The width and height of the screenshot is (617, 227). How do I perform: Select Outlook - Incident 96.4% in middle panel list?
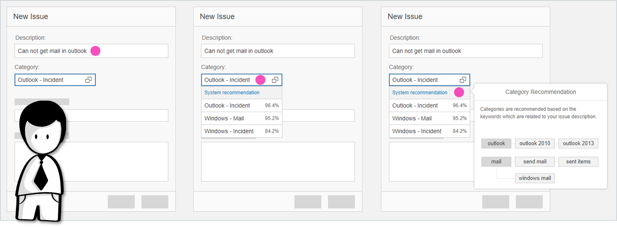[242, 106]
